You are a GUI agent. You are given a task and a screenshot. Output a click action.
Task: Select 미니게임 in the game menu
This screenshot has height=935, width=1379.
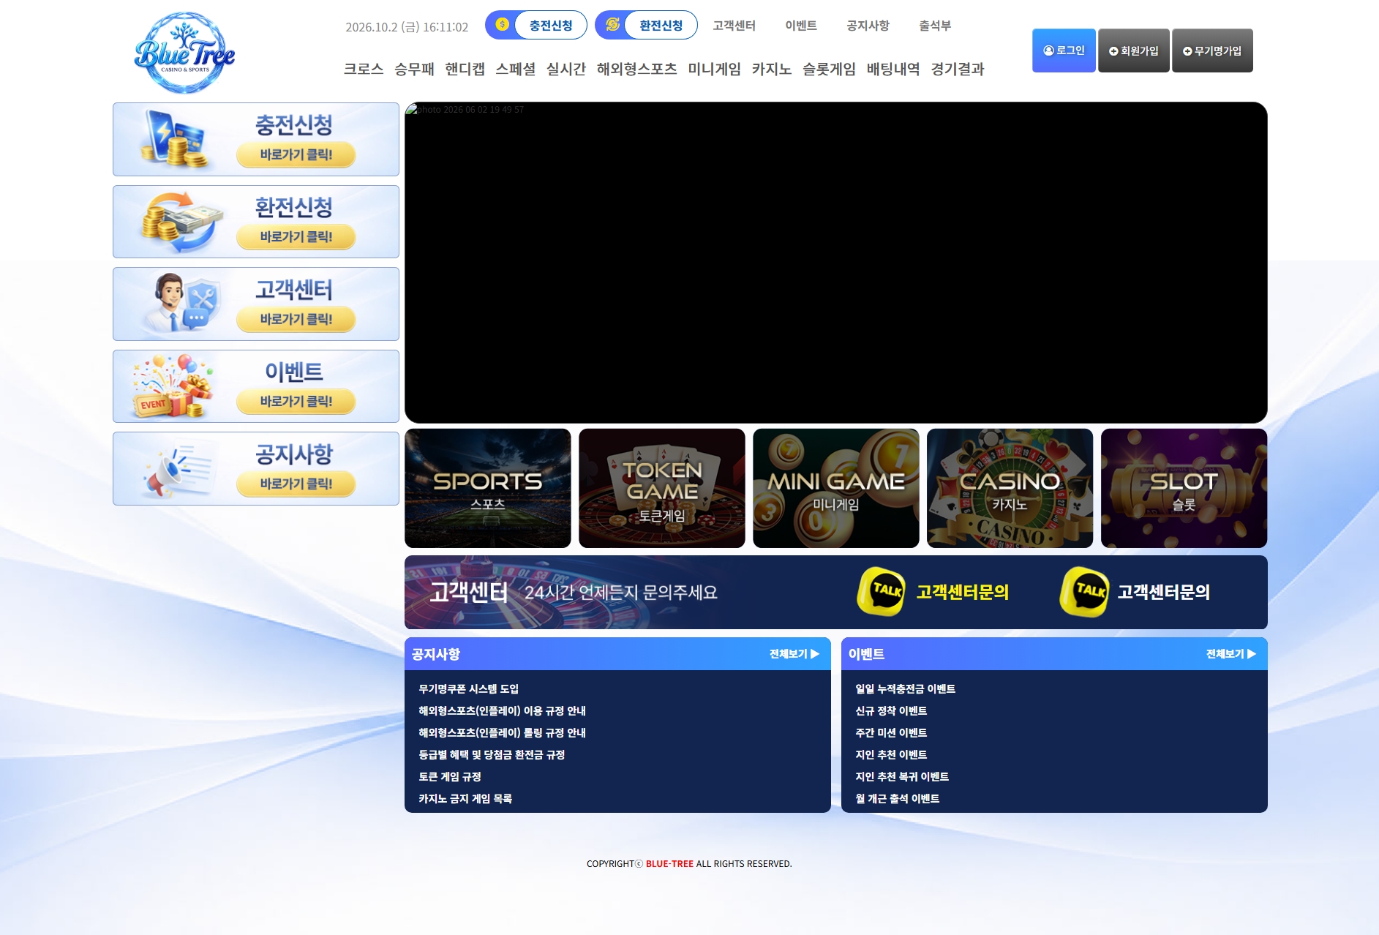pos(715,70)
